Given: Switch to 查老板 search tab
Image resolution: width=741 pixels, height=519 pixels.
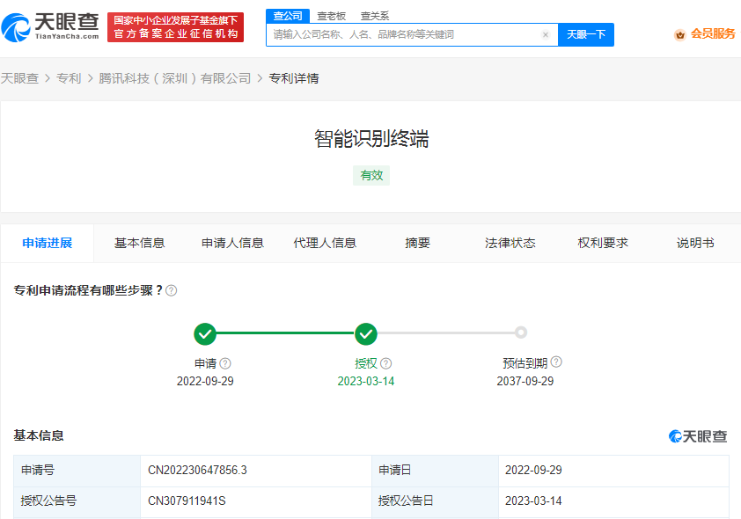Looking at the screenshot, I should (x=332, y=16).
